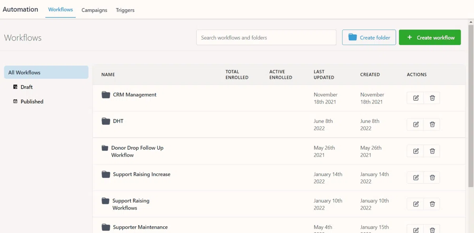This screenshot has height=233, width=474.
Task: Click the Create folder button
Action: pyautogui.click(x=369, y=37)
